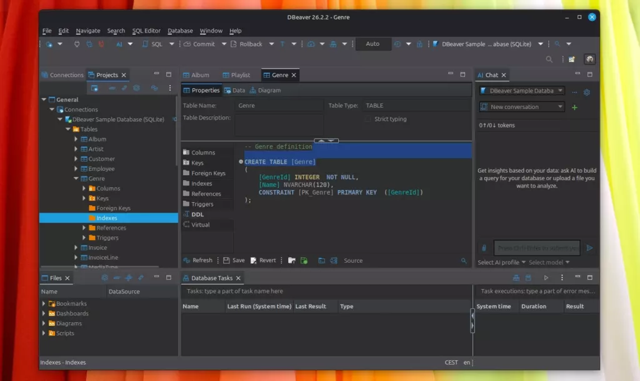Image resolution: width=640 pixels, height=381 pixels.
Task: Expand the Bookmarks folder in Files panel
Action: pos(44,304)
